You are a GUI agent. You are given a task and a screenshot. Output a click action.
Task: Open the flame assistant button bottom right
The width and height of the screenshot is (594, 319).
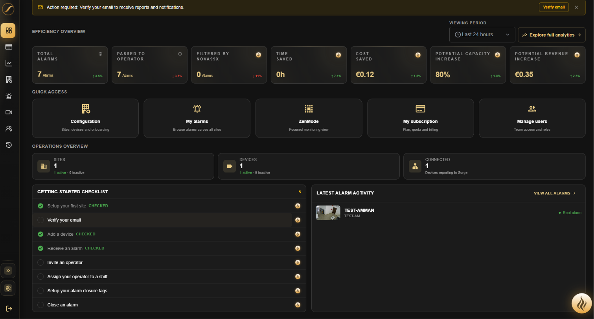(581, 304)
